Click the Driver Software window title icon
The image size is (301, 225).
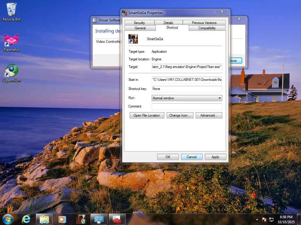click(x=94, y=20)
